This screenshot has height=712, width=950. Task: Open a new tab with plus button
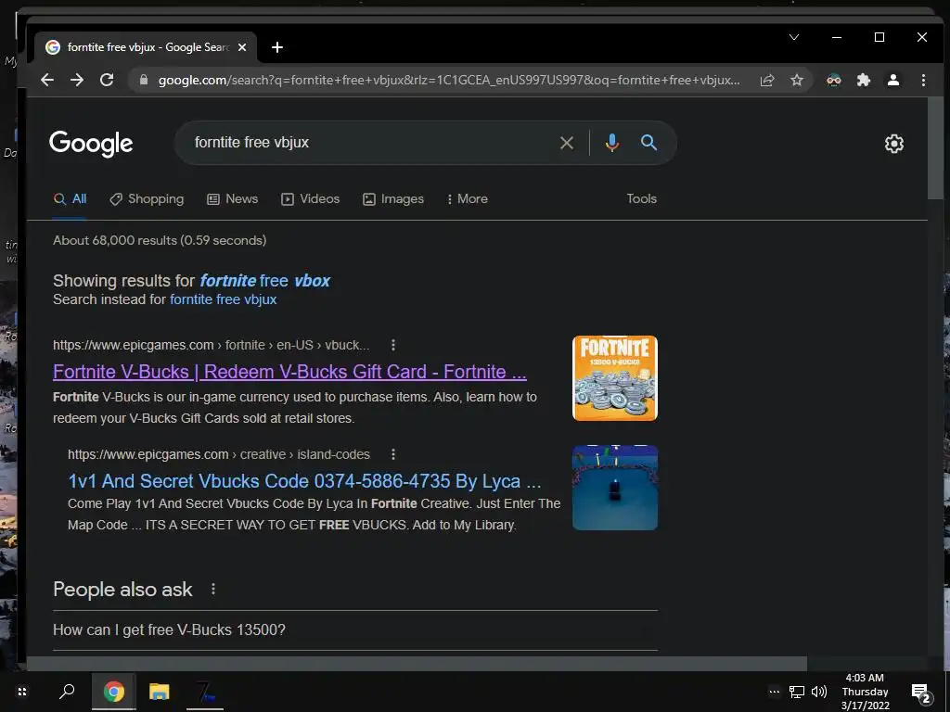(x=276, y=47)
